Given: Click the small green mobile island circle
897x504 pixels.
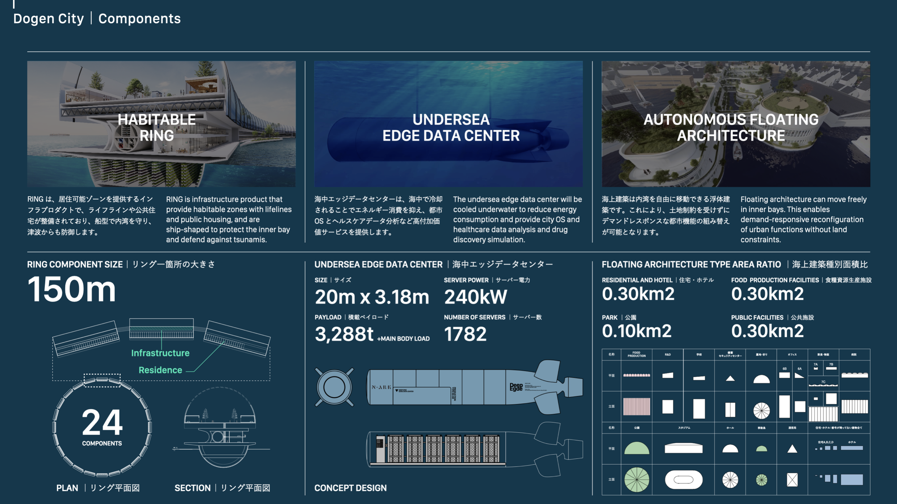Looking at the screenshot, I should [x=761, y=480].
